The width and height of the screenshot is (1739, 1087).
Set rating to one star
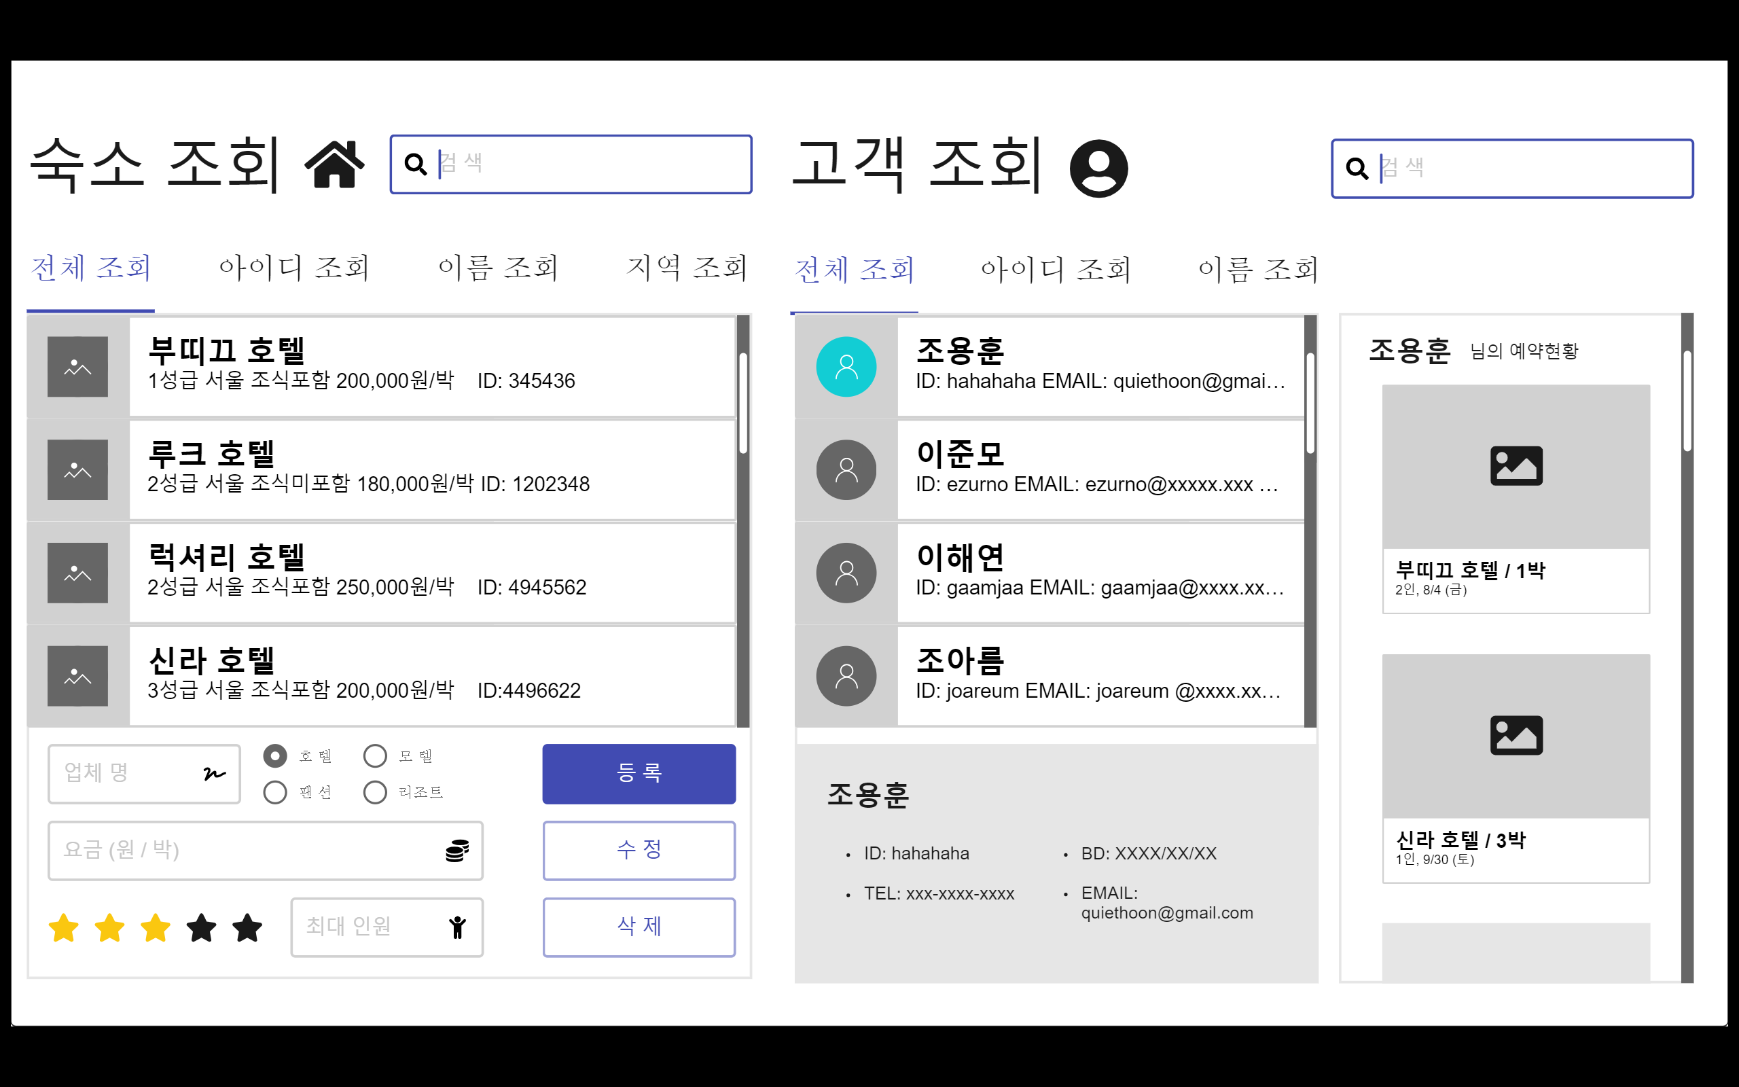point(64,927)
